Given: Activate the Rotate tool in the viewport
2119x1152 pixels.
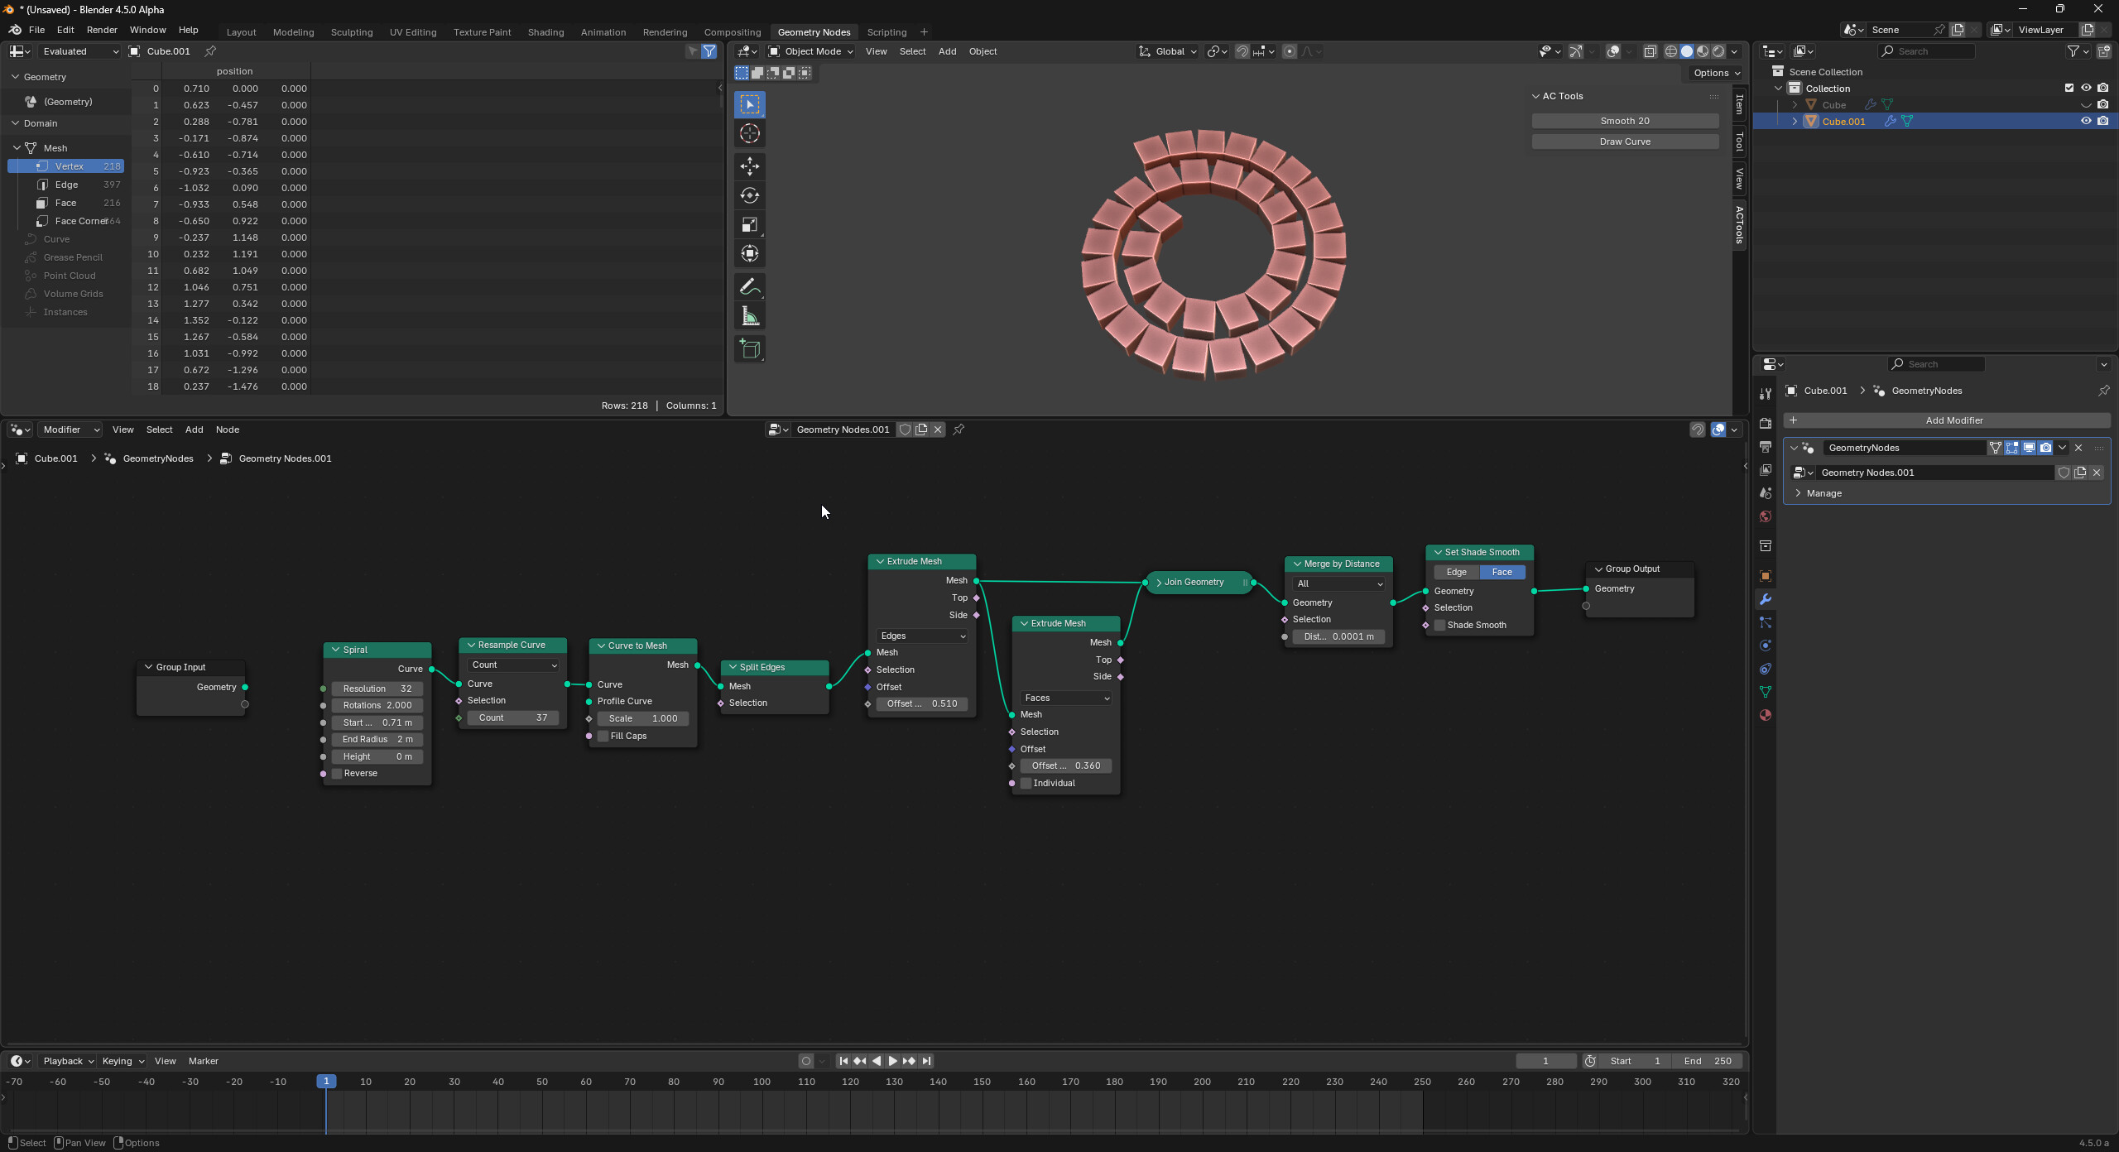Looking at the screenshot, I should (749, 195).
